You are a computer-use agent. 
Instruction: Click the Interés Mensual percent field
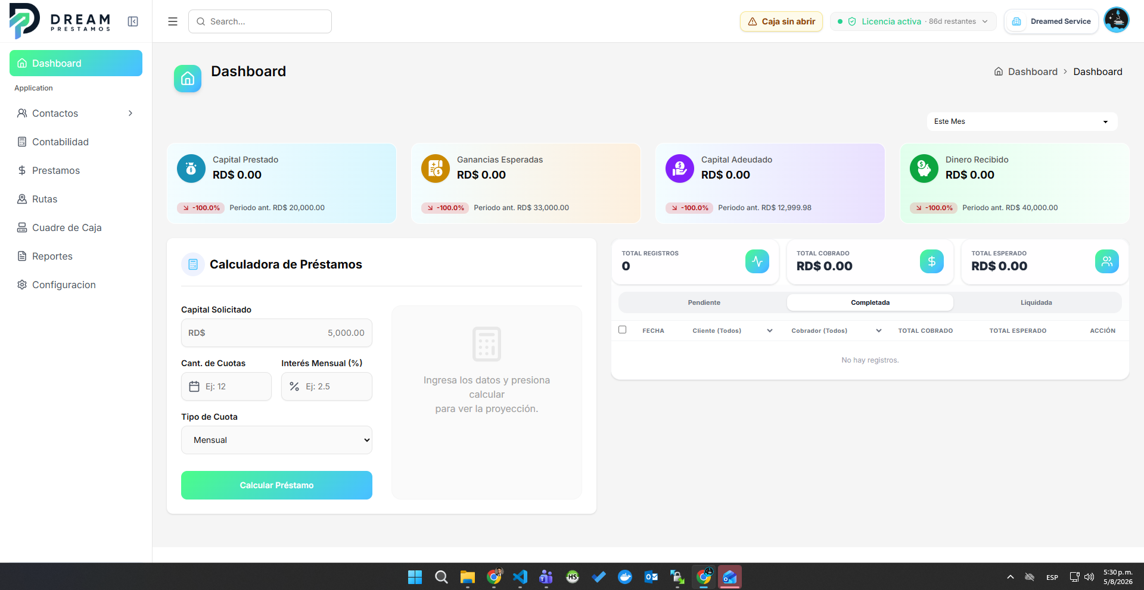point(327,386)
